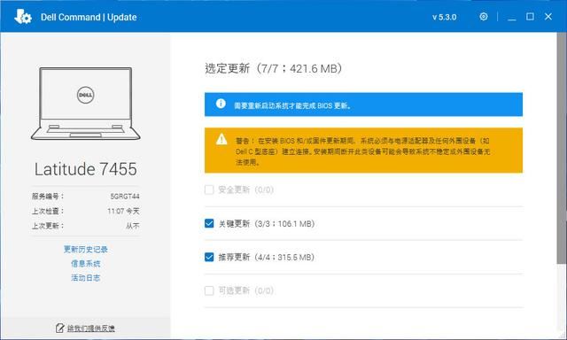Click the Latitude laptop illustration
The width and height of the screenshot is (567, 340).
(x=86, y=104)
